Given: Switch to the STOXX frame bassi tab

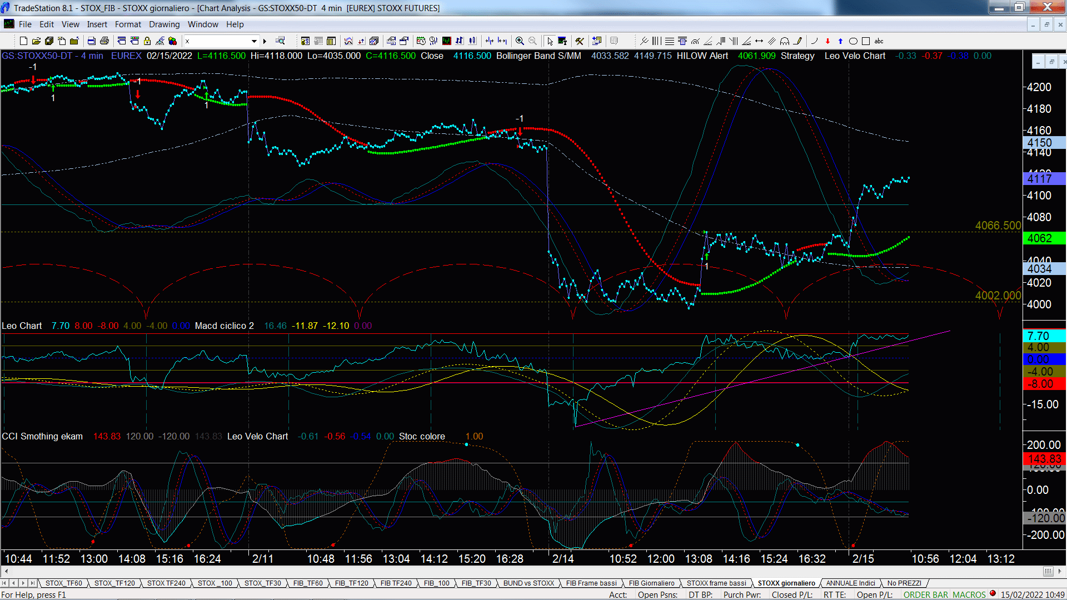Looking at the screenshot, I should point(716,583).
